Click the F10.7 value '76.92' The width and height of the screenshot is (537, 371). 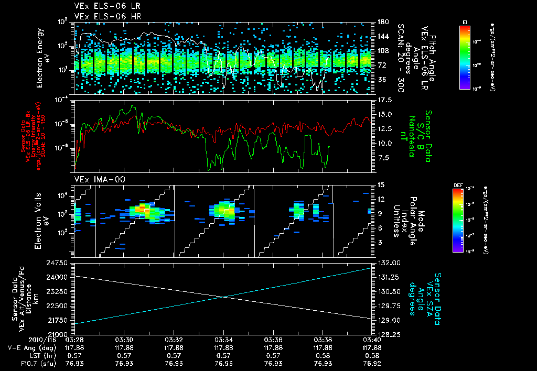tap(372, 364)
